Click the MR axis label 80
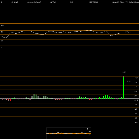The width and height of the screenshot is (139, 139). (136, 83)
